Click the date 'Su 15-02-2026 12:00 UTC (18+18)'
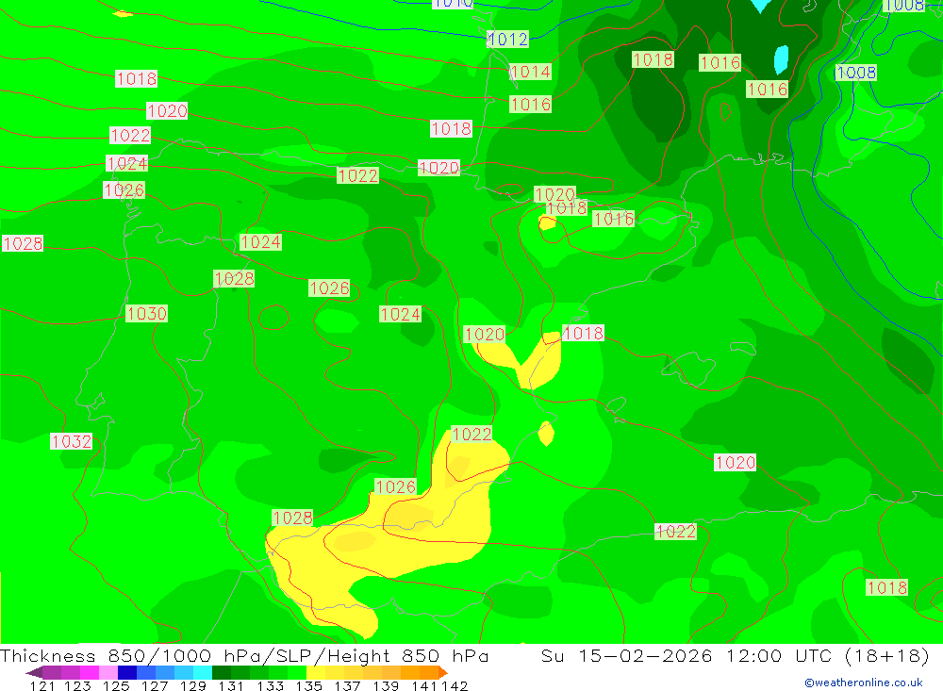This screenshot has height=691, width=943. [735, 655]
